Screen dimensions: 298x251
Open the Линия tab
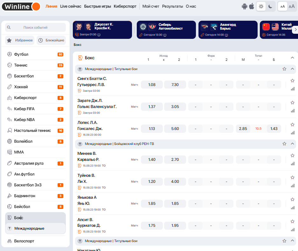click(x=51, y=6)
